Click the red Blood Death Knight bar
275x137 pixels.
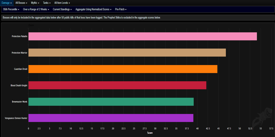point(117,85)
